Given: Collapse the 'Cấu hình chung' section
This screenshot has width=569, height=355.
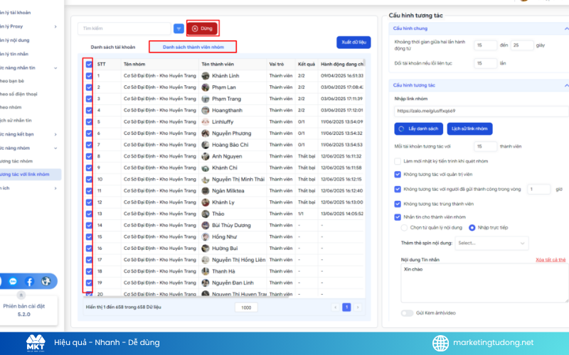Looking at the screenshot, I should tap(566, 28).
